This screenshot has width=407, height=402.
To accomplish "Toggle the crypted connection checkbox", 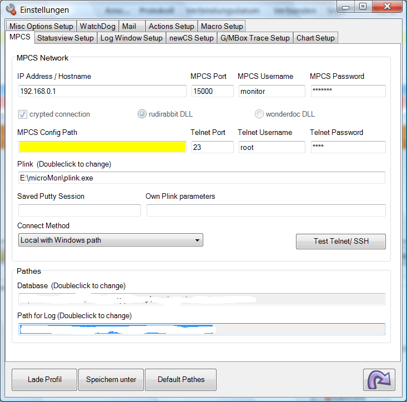I will click(x=23, y=114).
